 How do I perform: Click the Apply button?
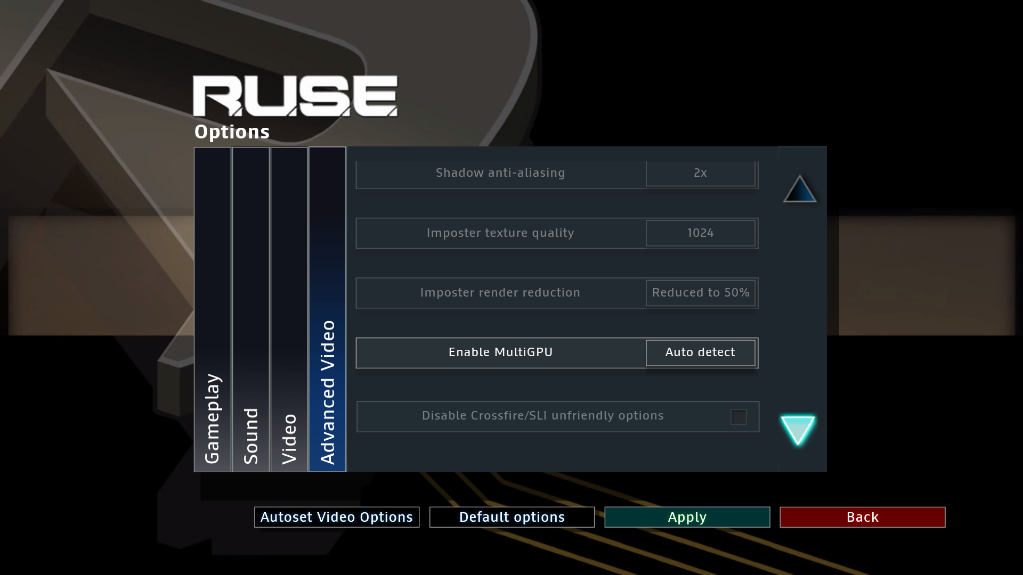pos(687,517)
